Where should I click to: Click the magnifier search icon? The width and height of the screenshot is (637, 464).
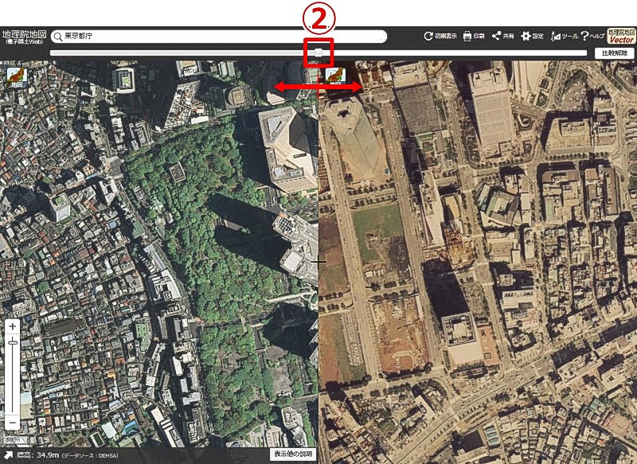tap(58, 37)
